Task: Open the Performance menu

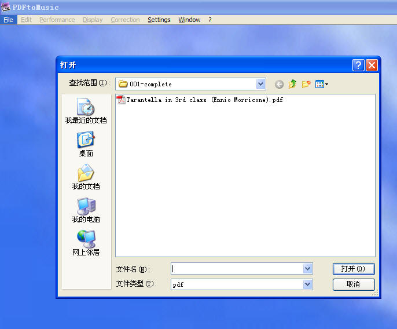Action: tap(57, 20)
